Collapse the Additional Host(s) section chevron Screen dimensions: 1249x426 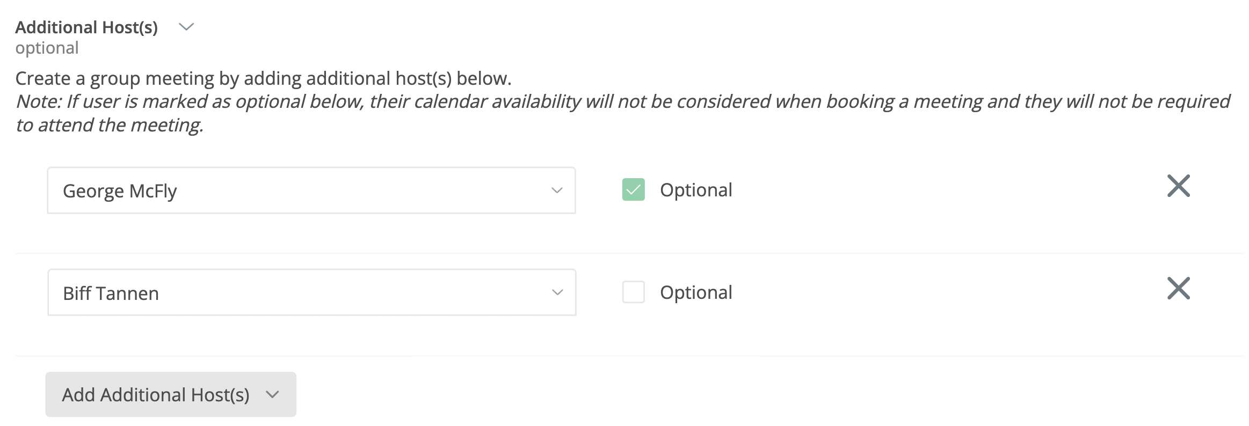186,27
